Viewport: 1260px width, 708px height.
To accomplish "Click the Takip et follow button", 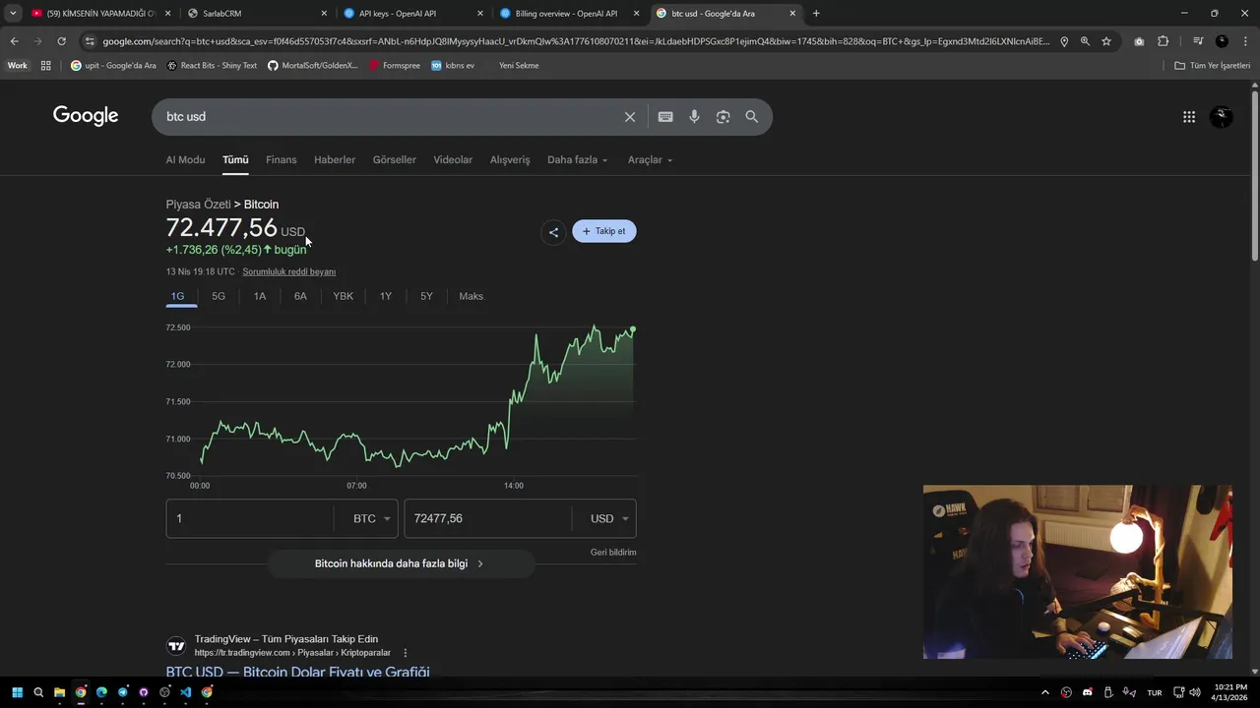I will pyautogui.click(x=604, y=232).
